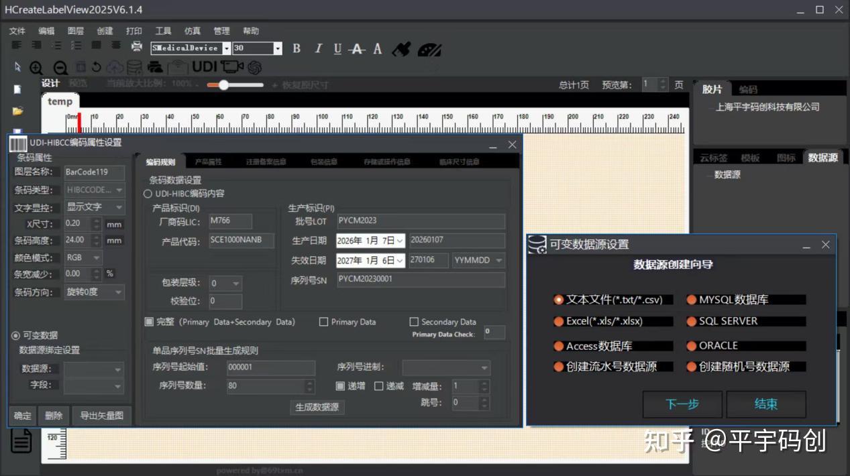Open the 包装层级 dropdown
Screen dimensions: 850x476
coord(225,284)
